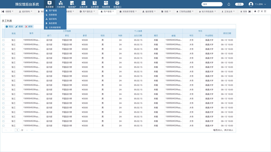Click the 签到 button
Viewport: 271px width, 152px height.
(x=239, y=4)
